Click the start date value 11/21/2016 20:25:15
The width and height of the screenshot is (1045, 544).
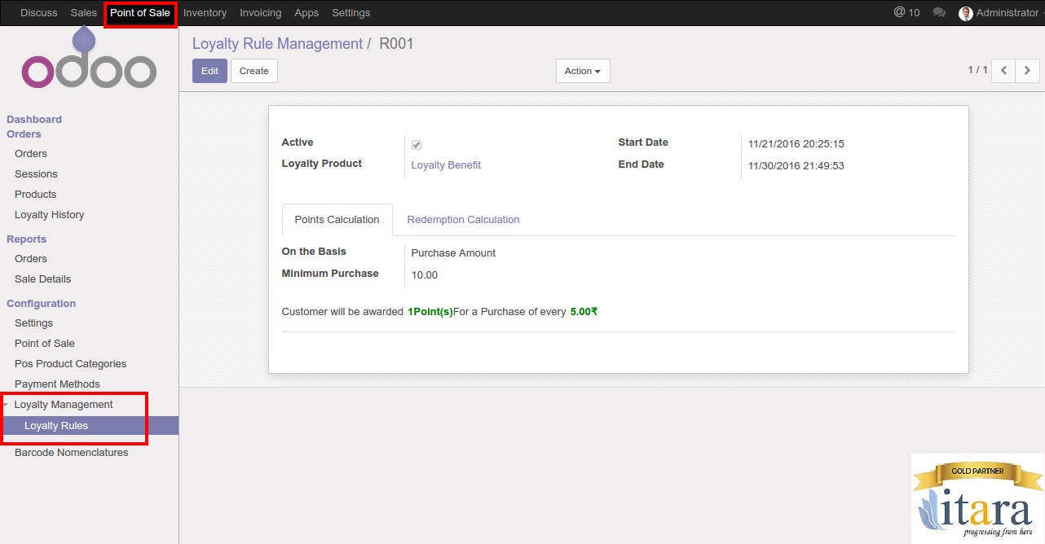point(796,144)
